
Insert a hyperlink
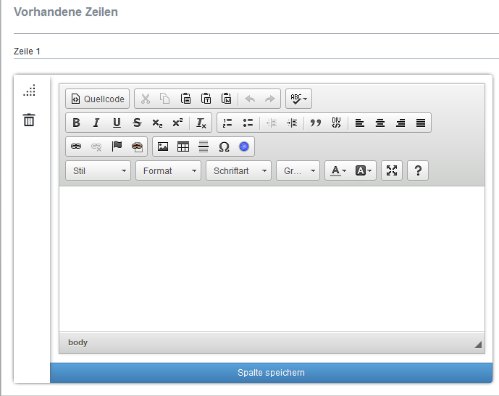[76, 147]
